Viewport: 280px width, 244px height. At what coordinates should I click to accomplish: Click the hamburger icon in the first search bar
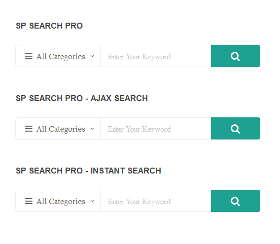[x=29, y=56]
